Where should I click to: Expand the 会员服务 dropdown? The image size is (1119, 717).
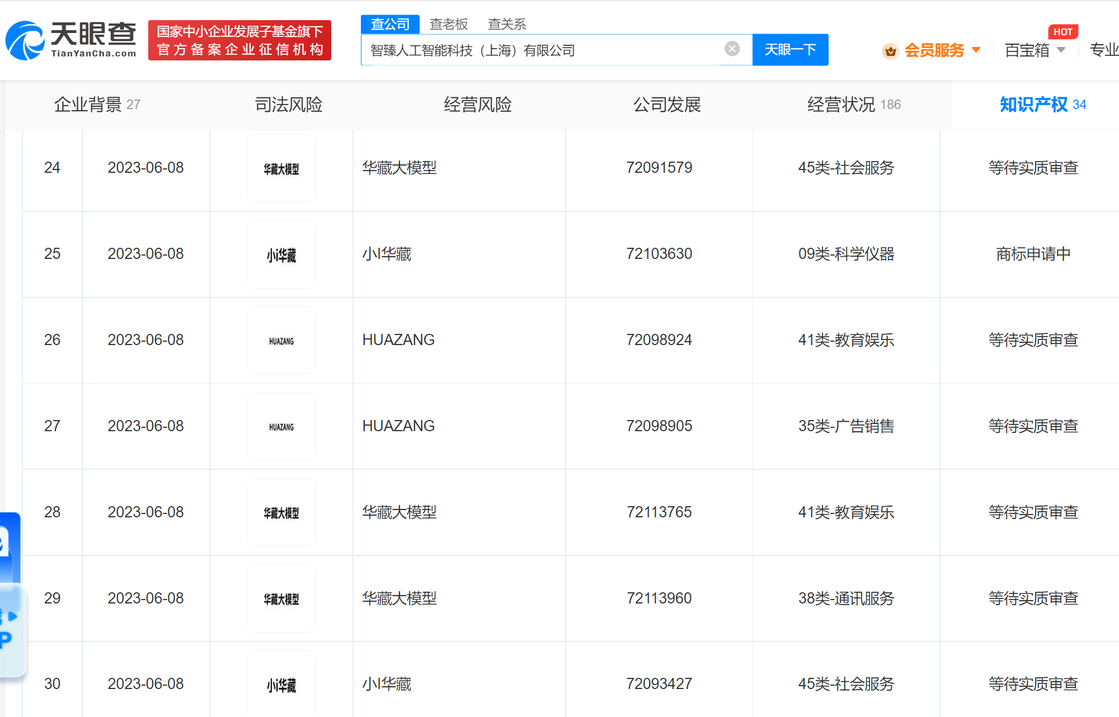(x=934, y=50)
